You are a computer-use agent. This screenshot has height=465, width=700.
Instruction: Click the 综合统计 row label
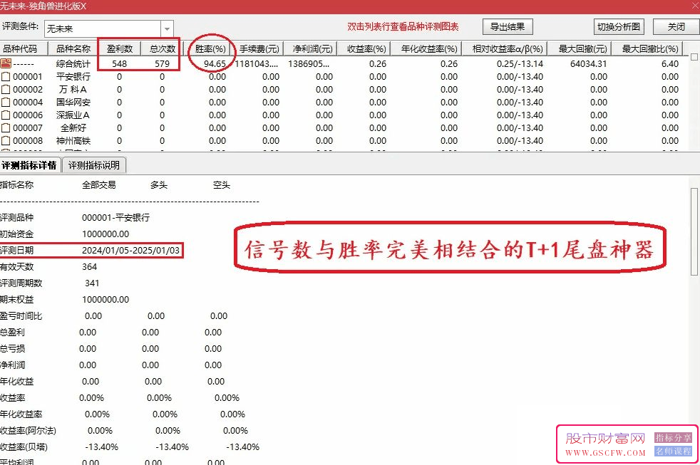[x=73, y=64]
